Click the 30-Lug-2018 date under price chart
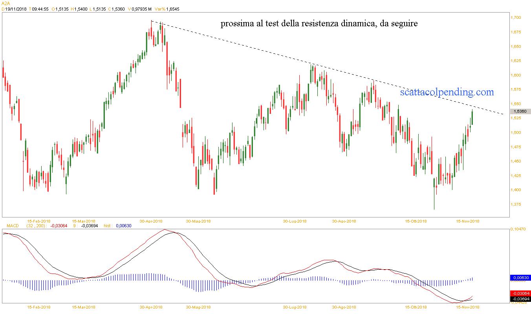531x314 pixels. tap(295, 221)
